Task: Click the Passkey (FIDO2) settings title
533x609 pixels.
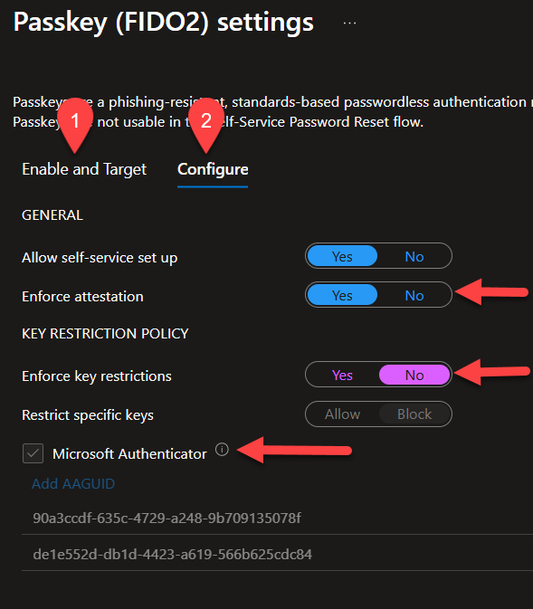Action: coord(163,22)
